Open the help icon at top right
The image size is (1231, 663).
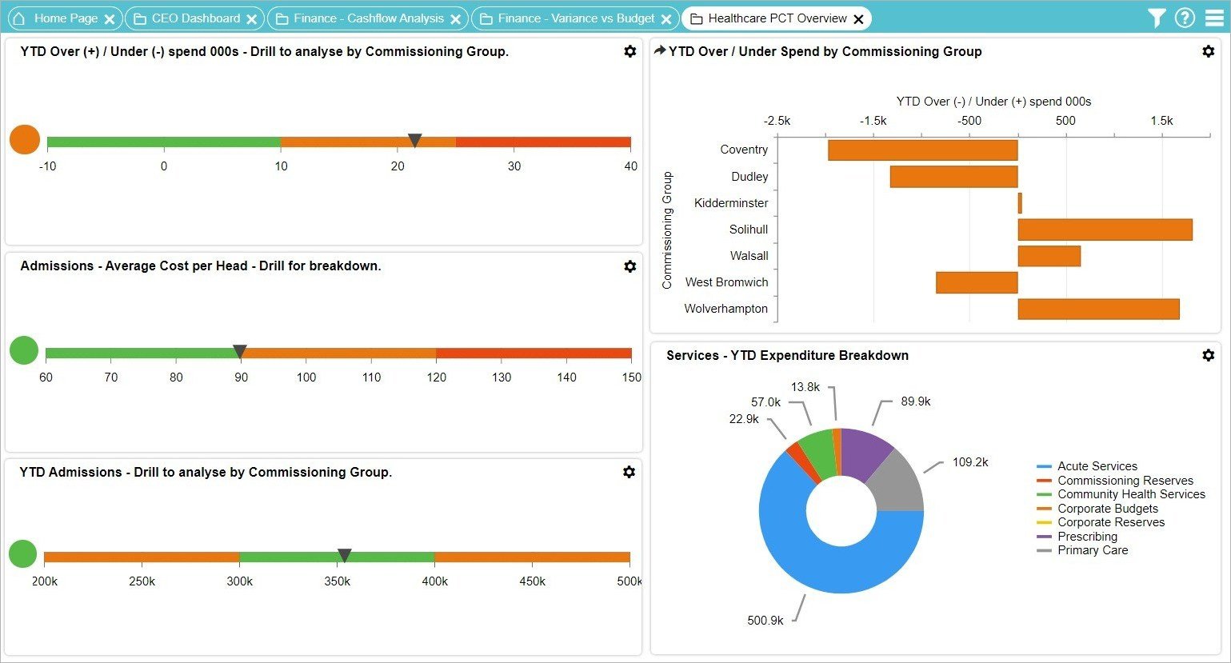(x=1185, y=17)
